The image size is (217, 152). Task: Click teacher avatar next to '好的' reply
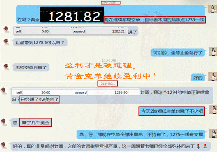pos(213,76)
